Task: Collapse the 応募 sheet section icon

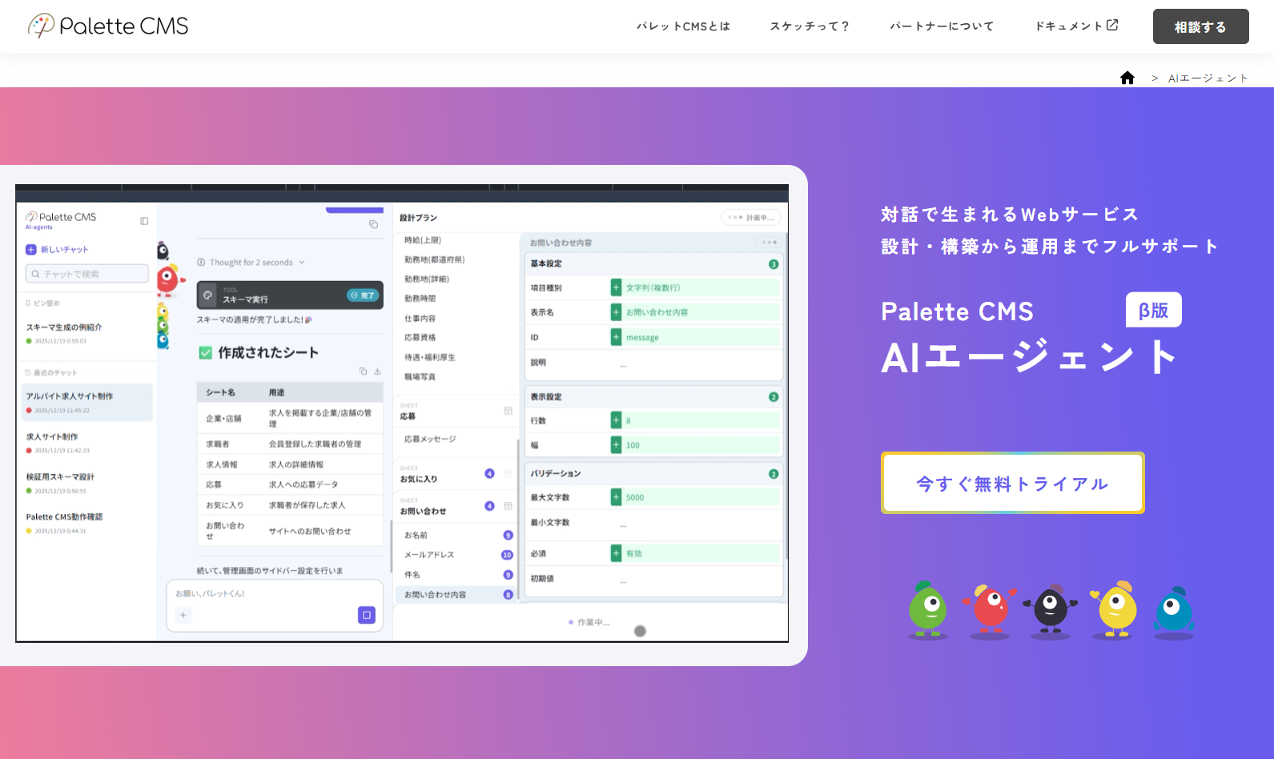Action: [508, 412]
